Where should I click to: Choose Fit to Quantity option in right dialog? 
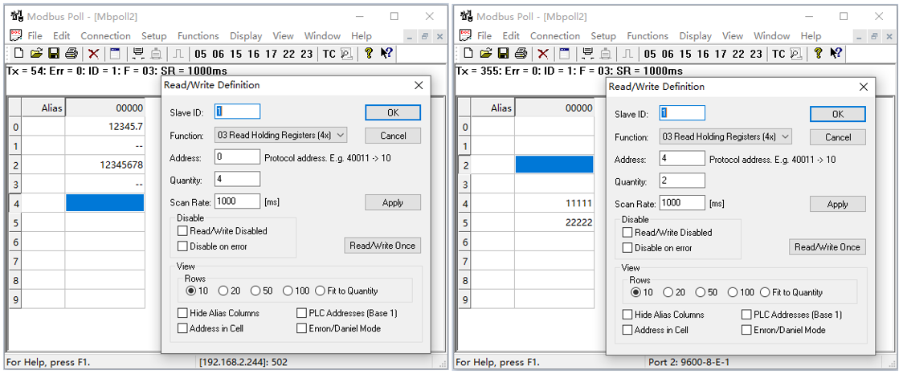pyautogui.click(x=765, y=292)
